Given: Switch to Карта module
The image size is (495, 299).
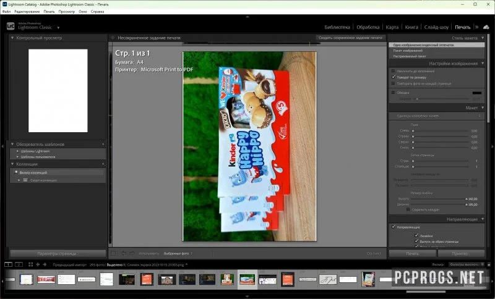Looking at the screenshot, I should 392,27.
